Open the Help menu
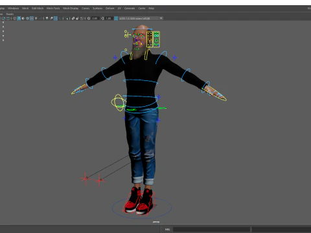This screenshot has height=233, width=311. pyautogui.click(x=151, y=8)
